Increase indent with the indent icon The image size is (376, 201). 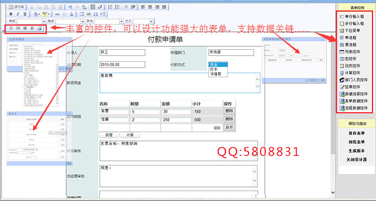(133, 7)
